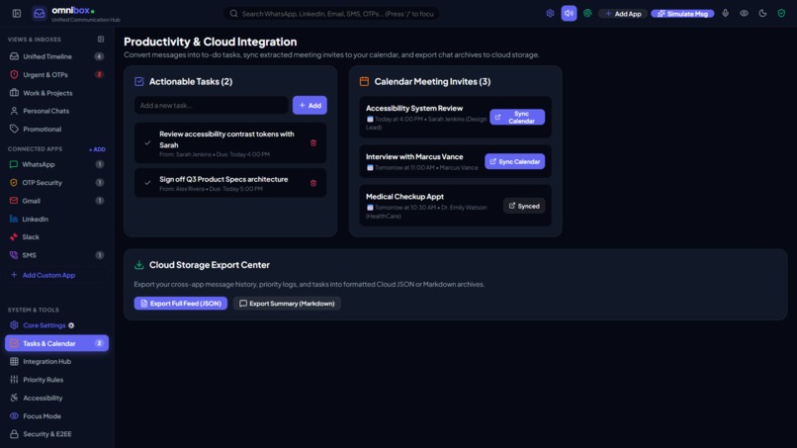
Task: Open Integration Hub
Action: [56, 362]
